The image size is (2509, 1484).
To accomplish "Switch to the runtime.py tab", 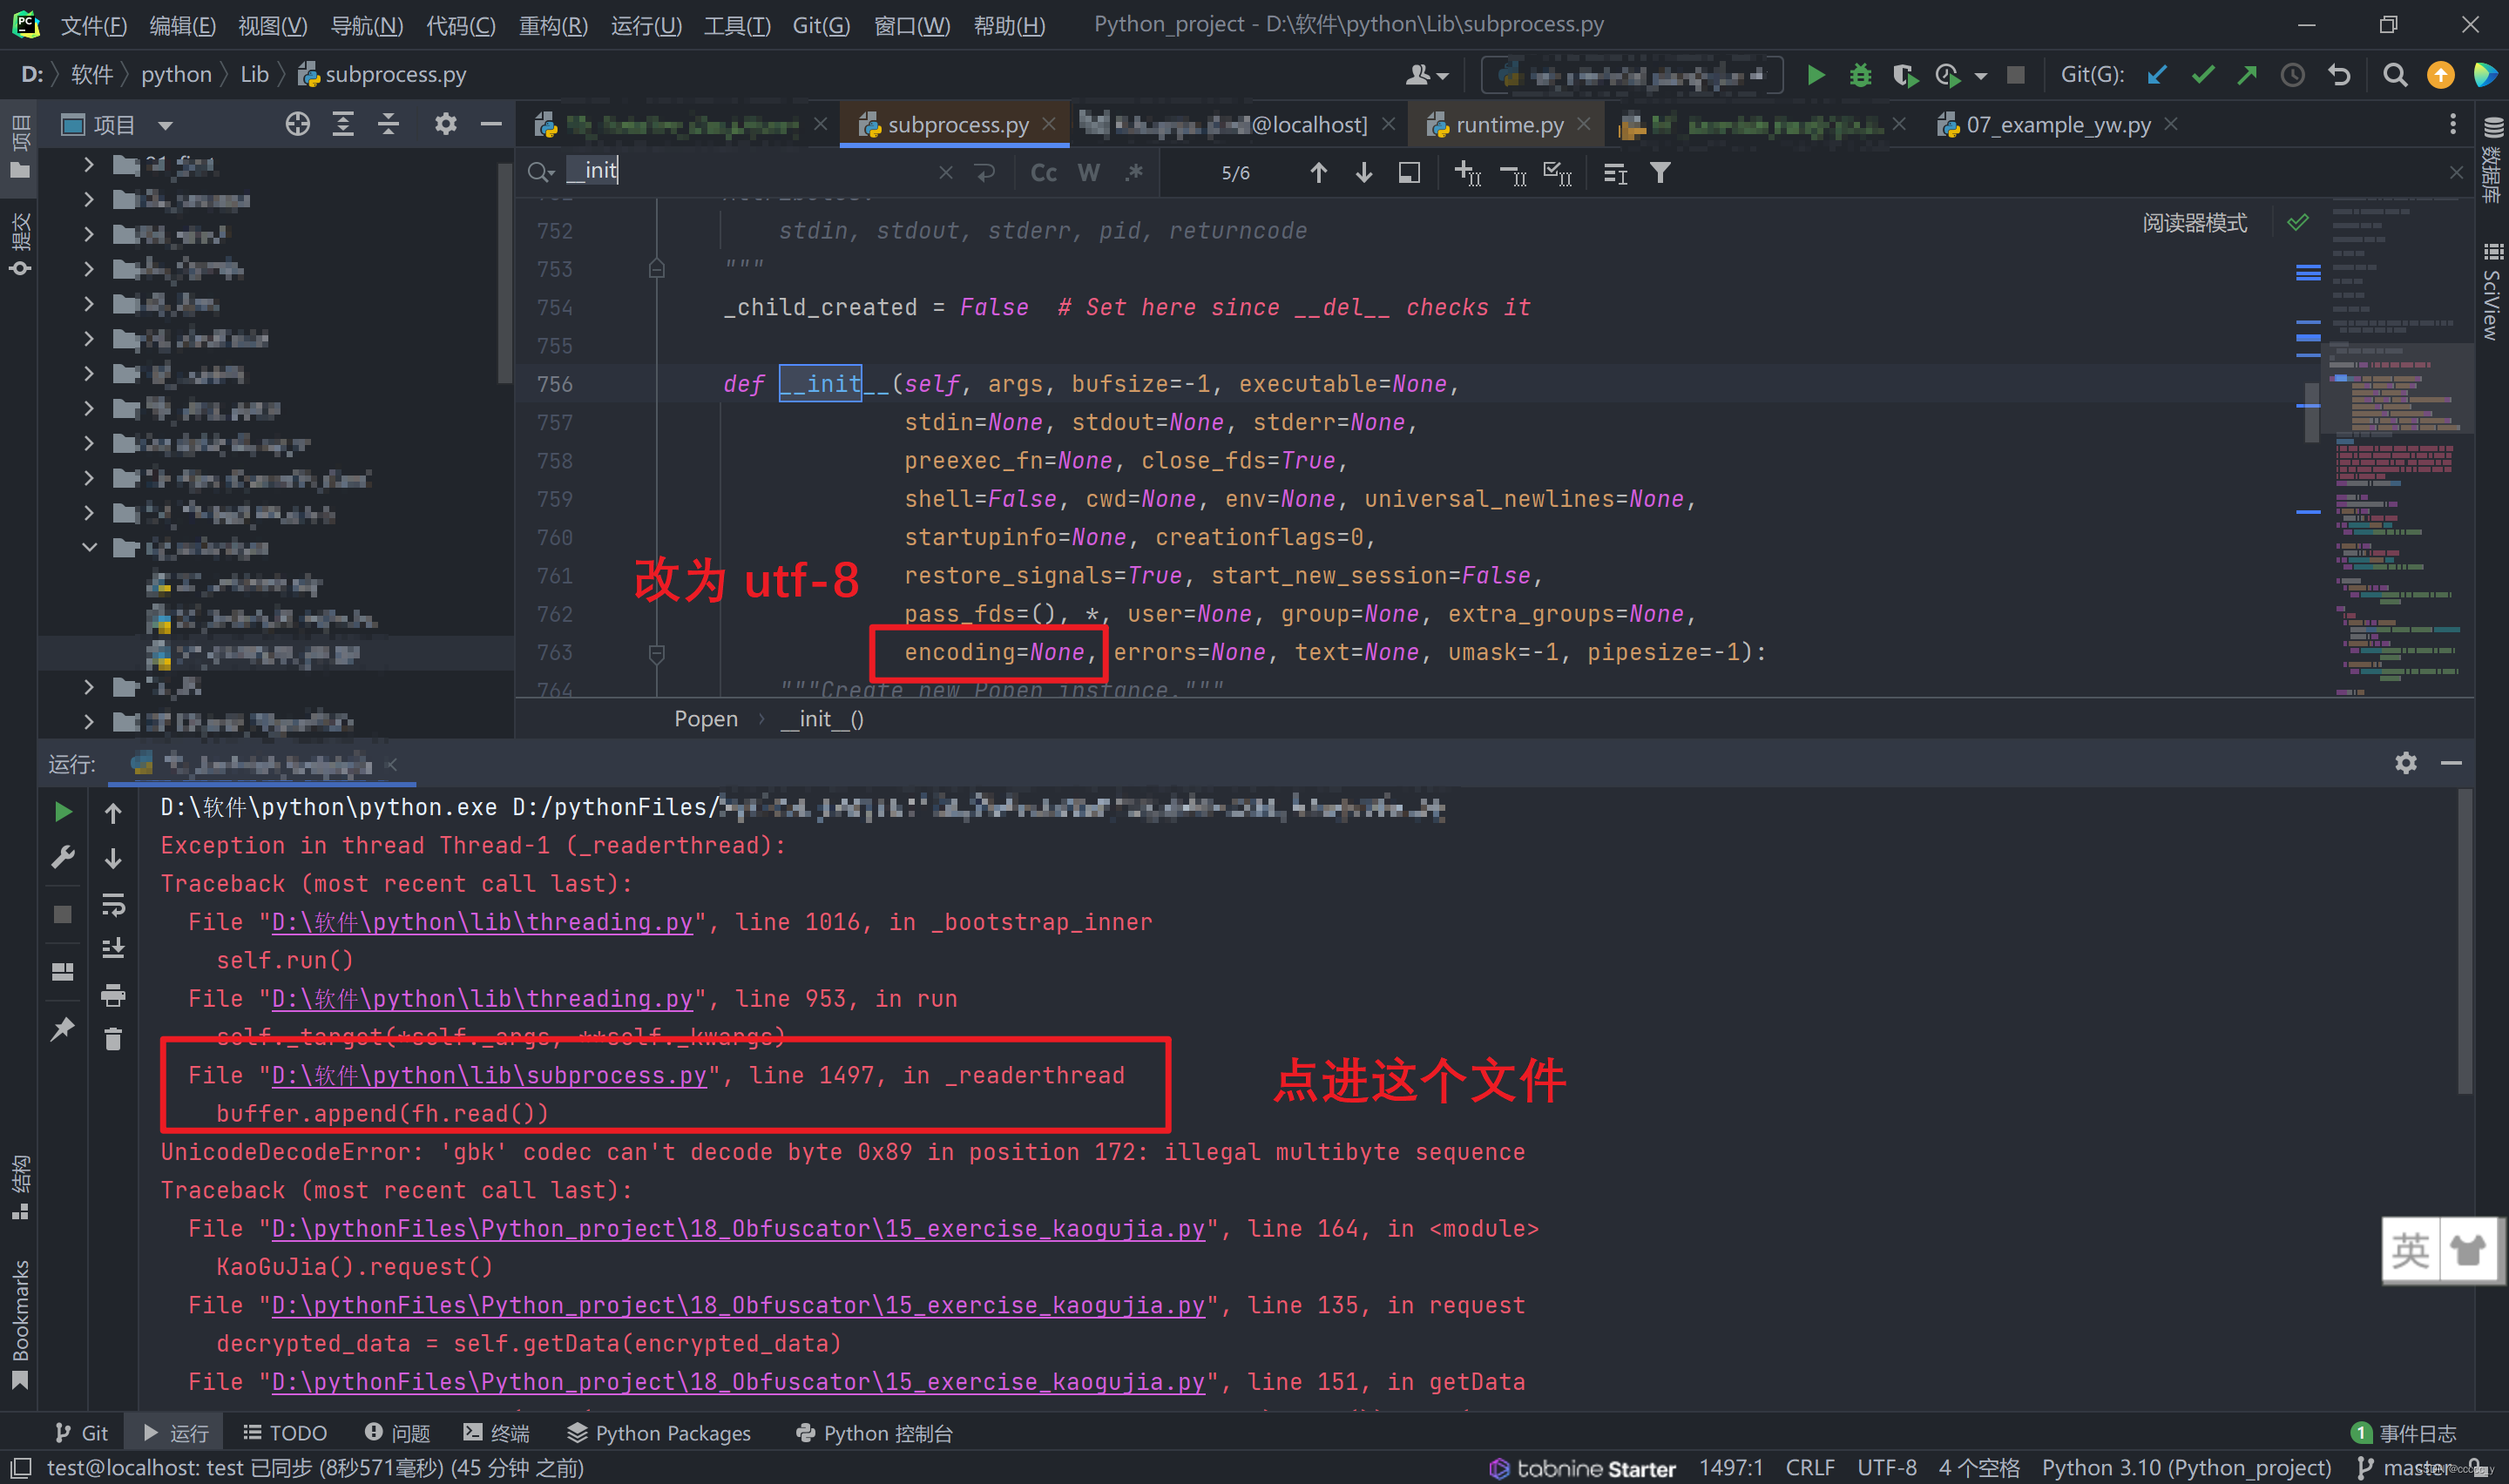I will click(1508, 125).
